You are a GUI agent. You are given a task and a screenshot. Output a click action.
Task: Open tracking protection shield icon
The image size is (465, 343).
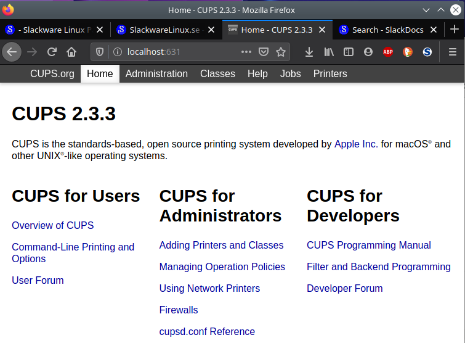point(100,52)
